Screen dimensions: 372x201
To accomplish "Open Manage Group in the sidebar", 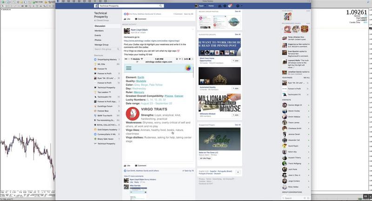I will pyautogui.click(x=101, y=44).
